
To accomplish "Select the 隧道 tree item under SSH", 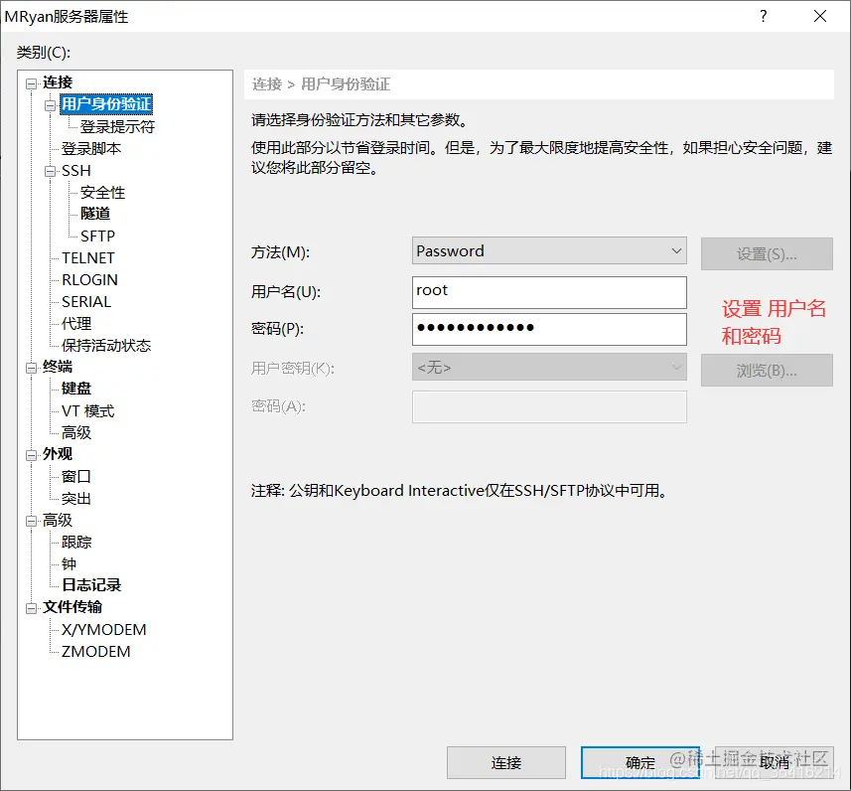I will (x=94, y=214).
